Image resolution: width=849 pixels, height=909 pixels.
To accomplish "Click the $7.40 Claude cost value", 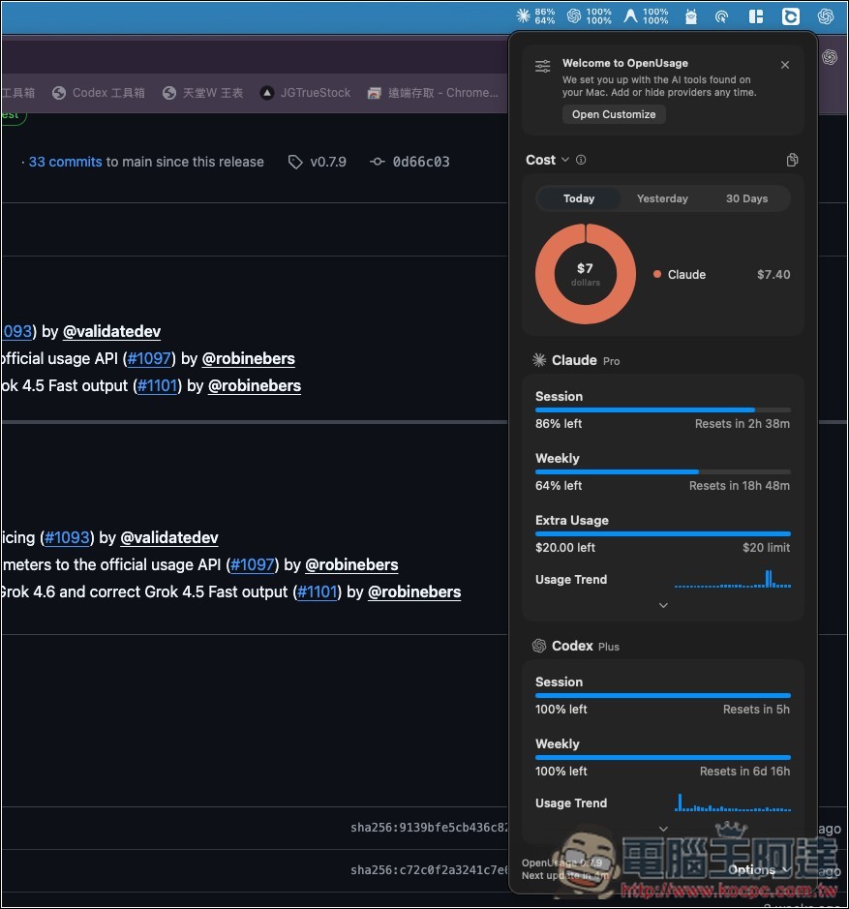I will click(x=773, y=275).
